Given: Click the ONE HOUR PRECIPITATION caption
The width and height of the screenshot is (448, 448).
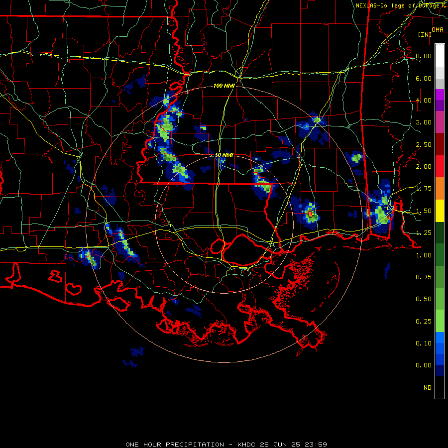Looking at the screenshot, I should [175, 445].
